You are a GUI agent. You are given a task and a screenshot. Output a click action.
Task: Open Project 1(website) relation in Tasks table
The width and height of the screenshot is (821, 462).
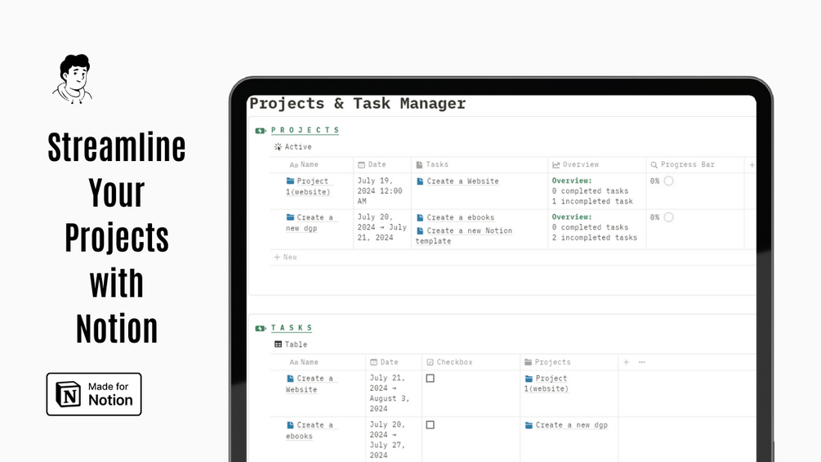coord(547,384)
